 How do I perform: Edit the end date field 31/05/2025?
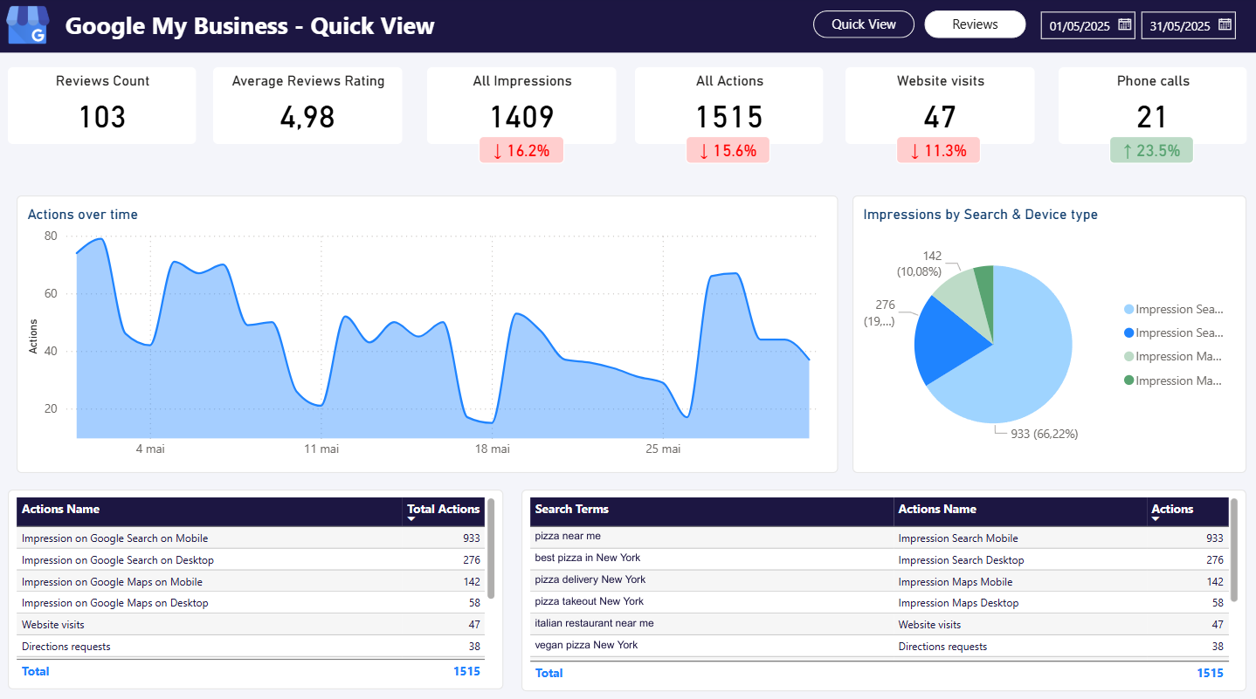(x=1180, y=26)
